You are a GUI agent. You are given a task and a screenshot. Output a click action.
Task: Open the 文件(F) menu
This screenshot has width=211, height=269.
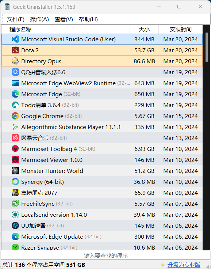click(16, 19)
